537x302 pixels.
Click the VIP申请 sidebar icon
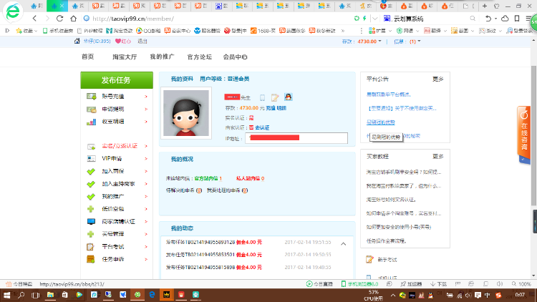[91, 159]
